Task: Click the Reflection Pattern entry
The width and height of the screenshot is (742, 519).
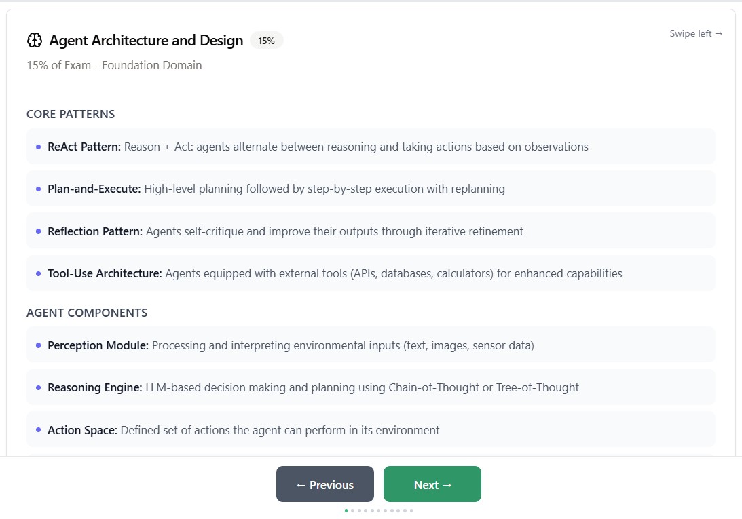Action: pyautogui.click(x=371, y=231)
